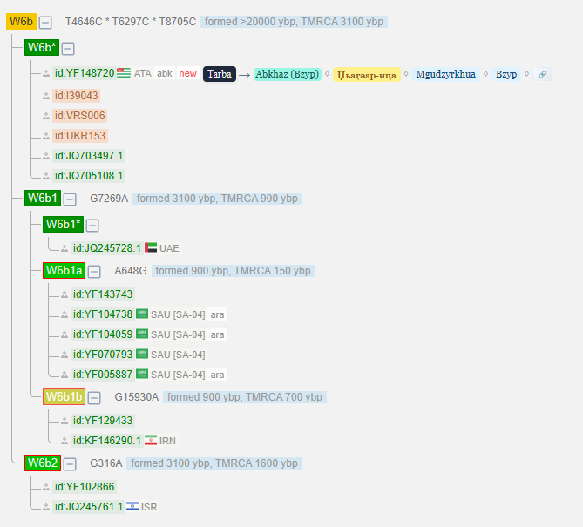Click person icon before id:VRS006
Viewport: 583px width, 527px height.
click(x=46, y=116)
